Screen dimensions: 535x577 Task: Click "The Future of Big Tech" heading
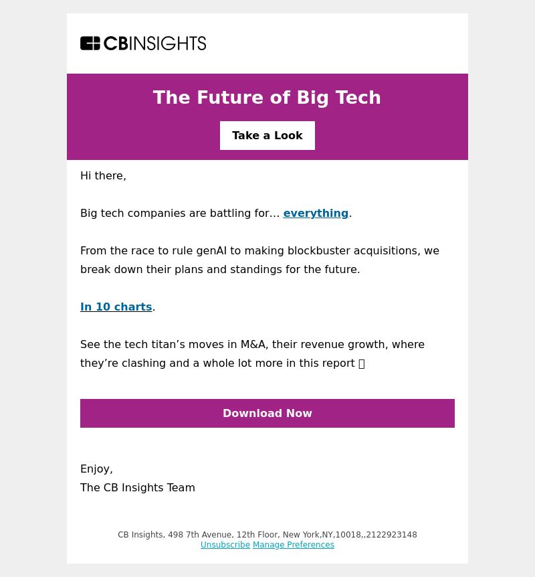[x=267, y=98]
